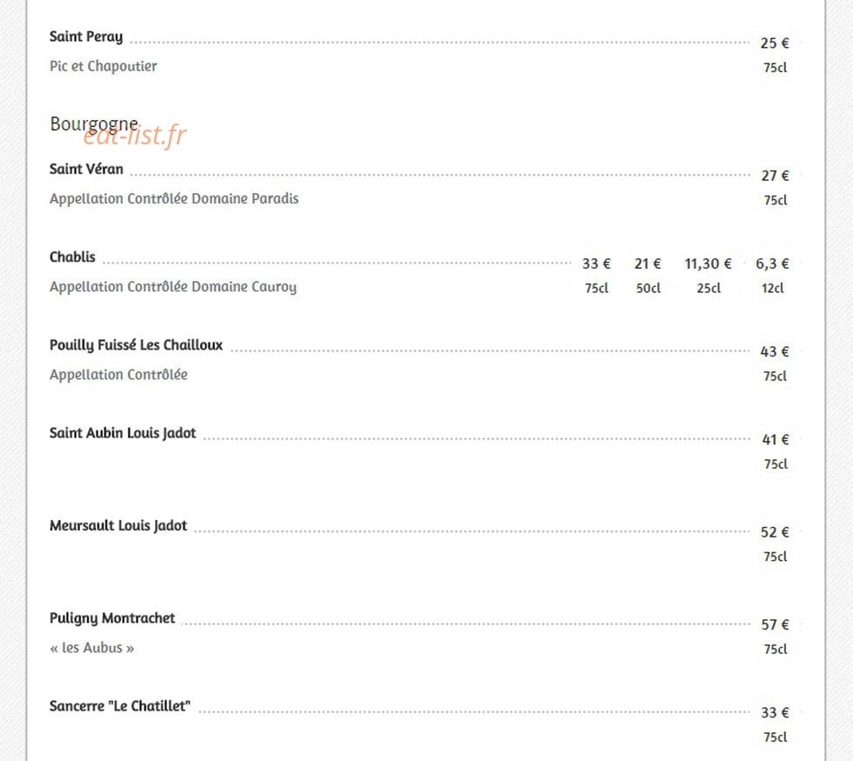Viewport: 853px width, 761px height.
Task: Click Appellation Contrôlée Domaine Paradis text
Action: (x=174, y=199)
